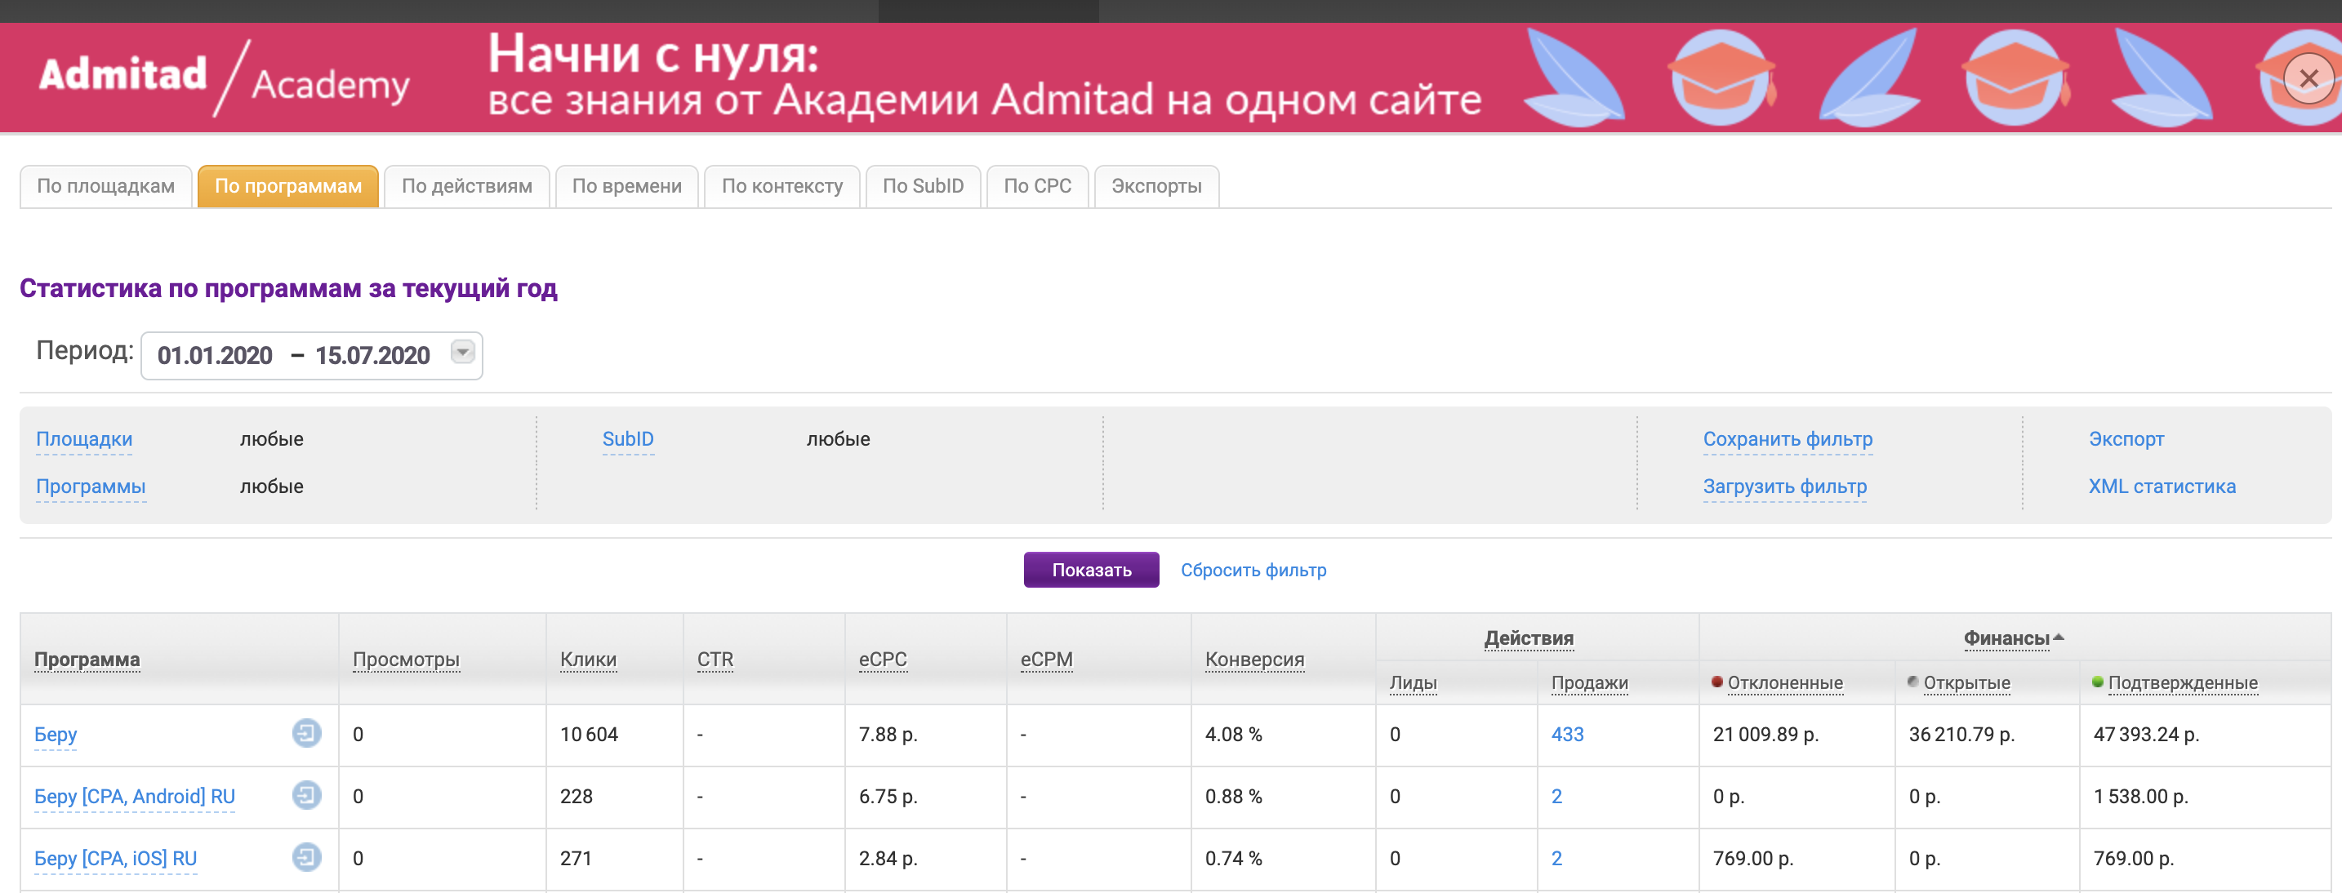This screenshot has height=893, width=2342.
Task: Click the icon next to Беру program
Action: (306, 732)
